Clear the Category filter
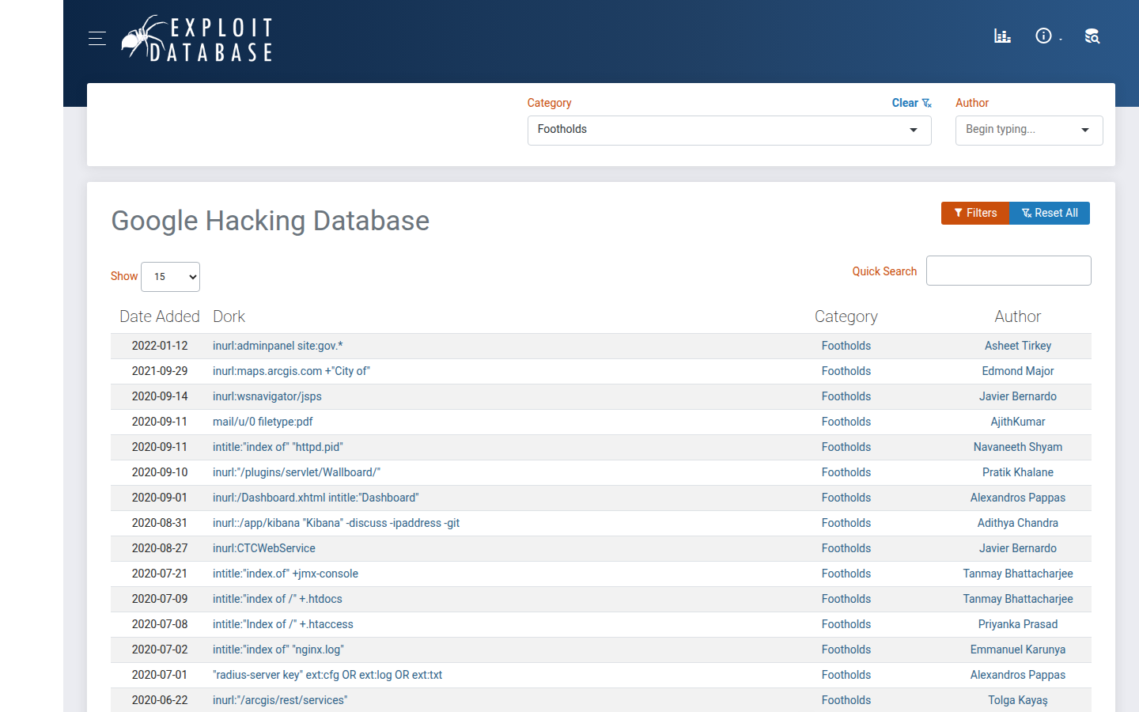 (911, 103)
